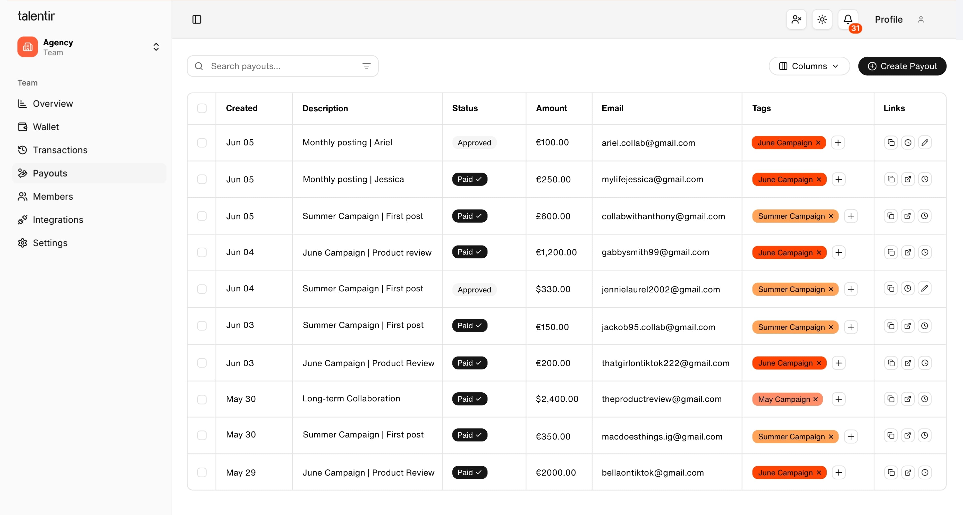Image resolution: width=963 pixels, height=515 pixels.
Task: Copy link for ariel.collab payout
Action: pos(891,142)
